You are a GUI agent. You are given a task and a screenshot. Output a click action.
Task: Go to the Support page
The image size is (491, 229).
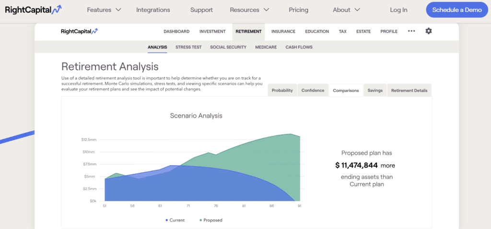pyautogui.click(x=201, y=10)
